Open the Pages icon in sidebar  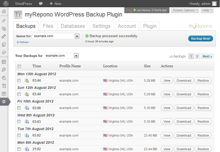click(4, 44)
